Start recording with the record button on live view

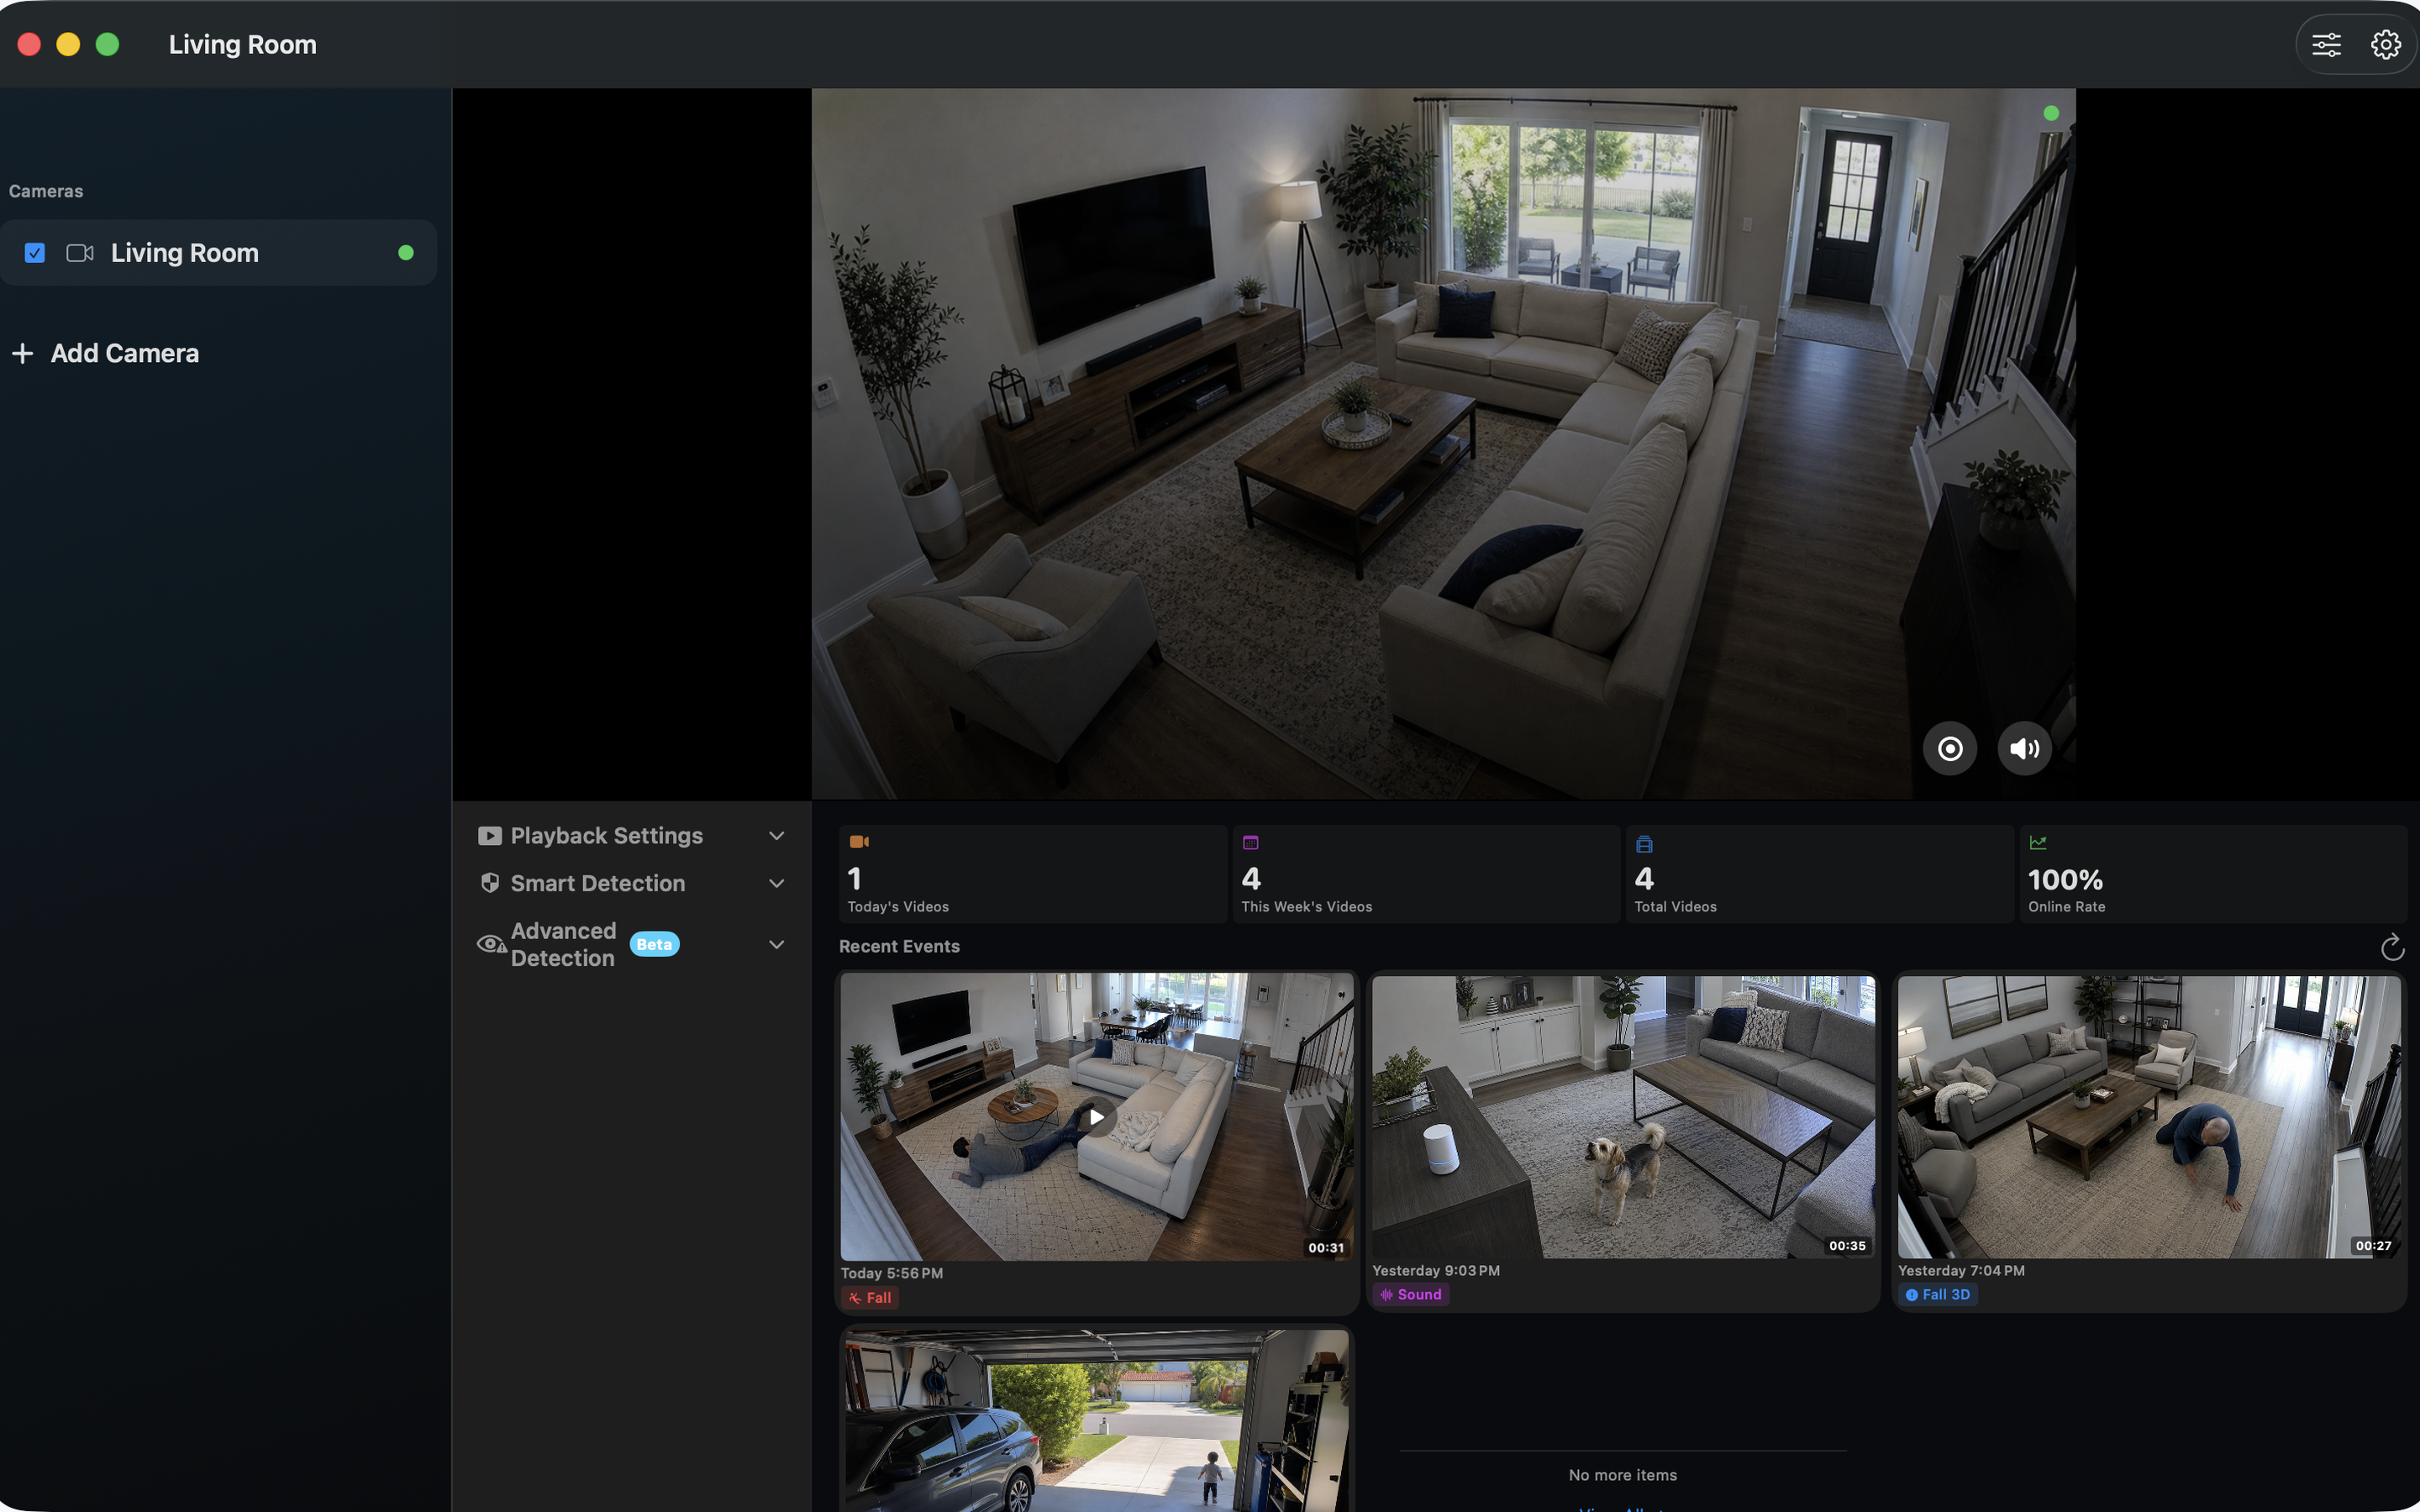click(1950, 749)
